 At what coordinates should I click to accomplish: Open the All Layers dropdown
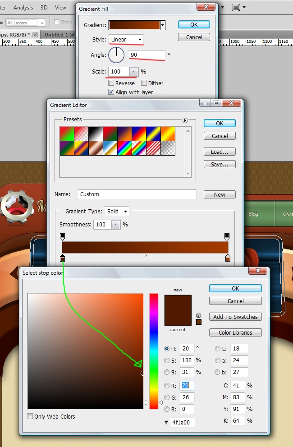tap(26, 23)
